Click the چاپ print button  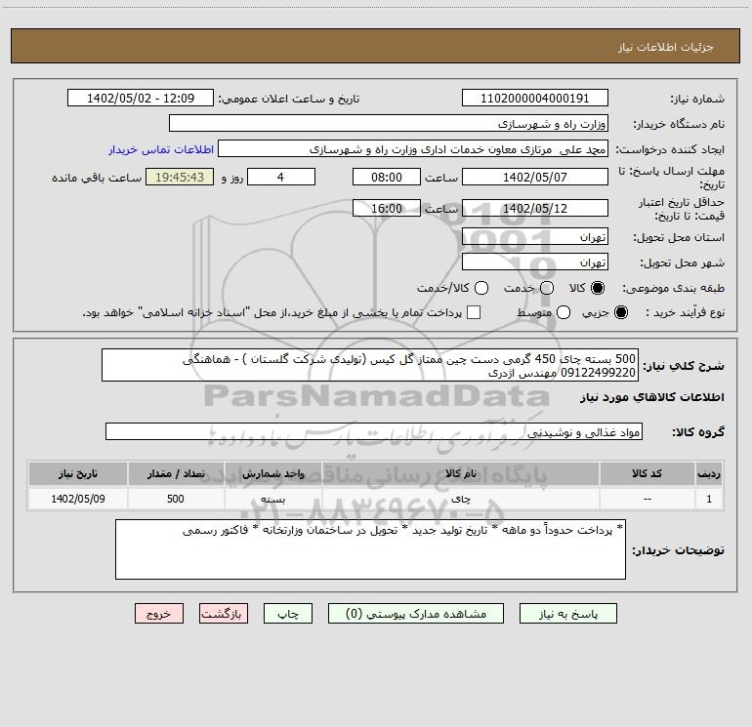(x=288, y=614)
